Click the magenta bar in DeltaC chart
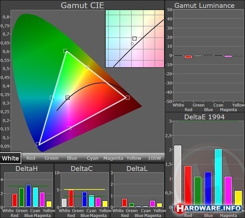Screen dimensions: 245x218 (98, 202)
